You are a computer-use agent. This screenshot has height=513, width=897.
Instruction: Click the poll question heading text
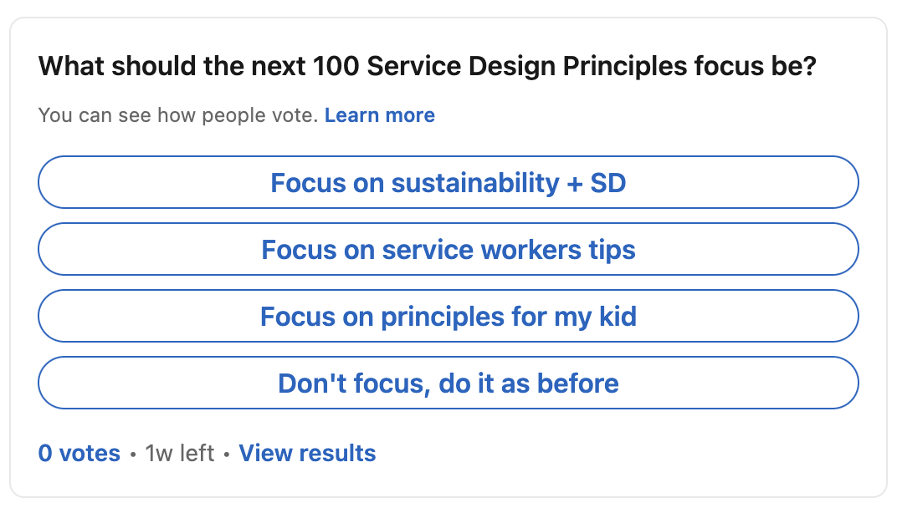pyautogui.click(x=427, y=66)
